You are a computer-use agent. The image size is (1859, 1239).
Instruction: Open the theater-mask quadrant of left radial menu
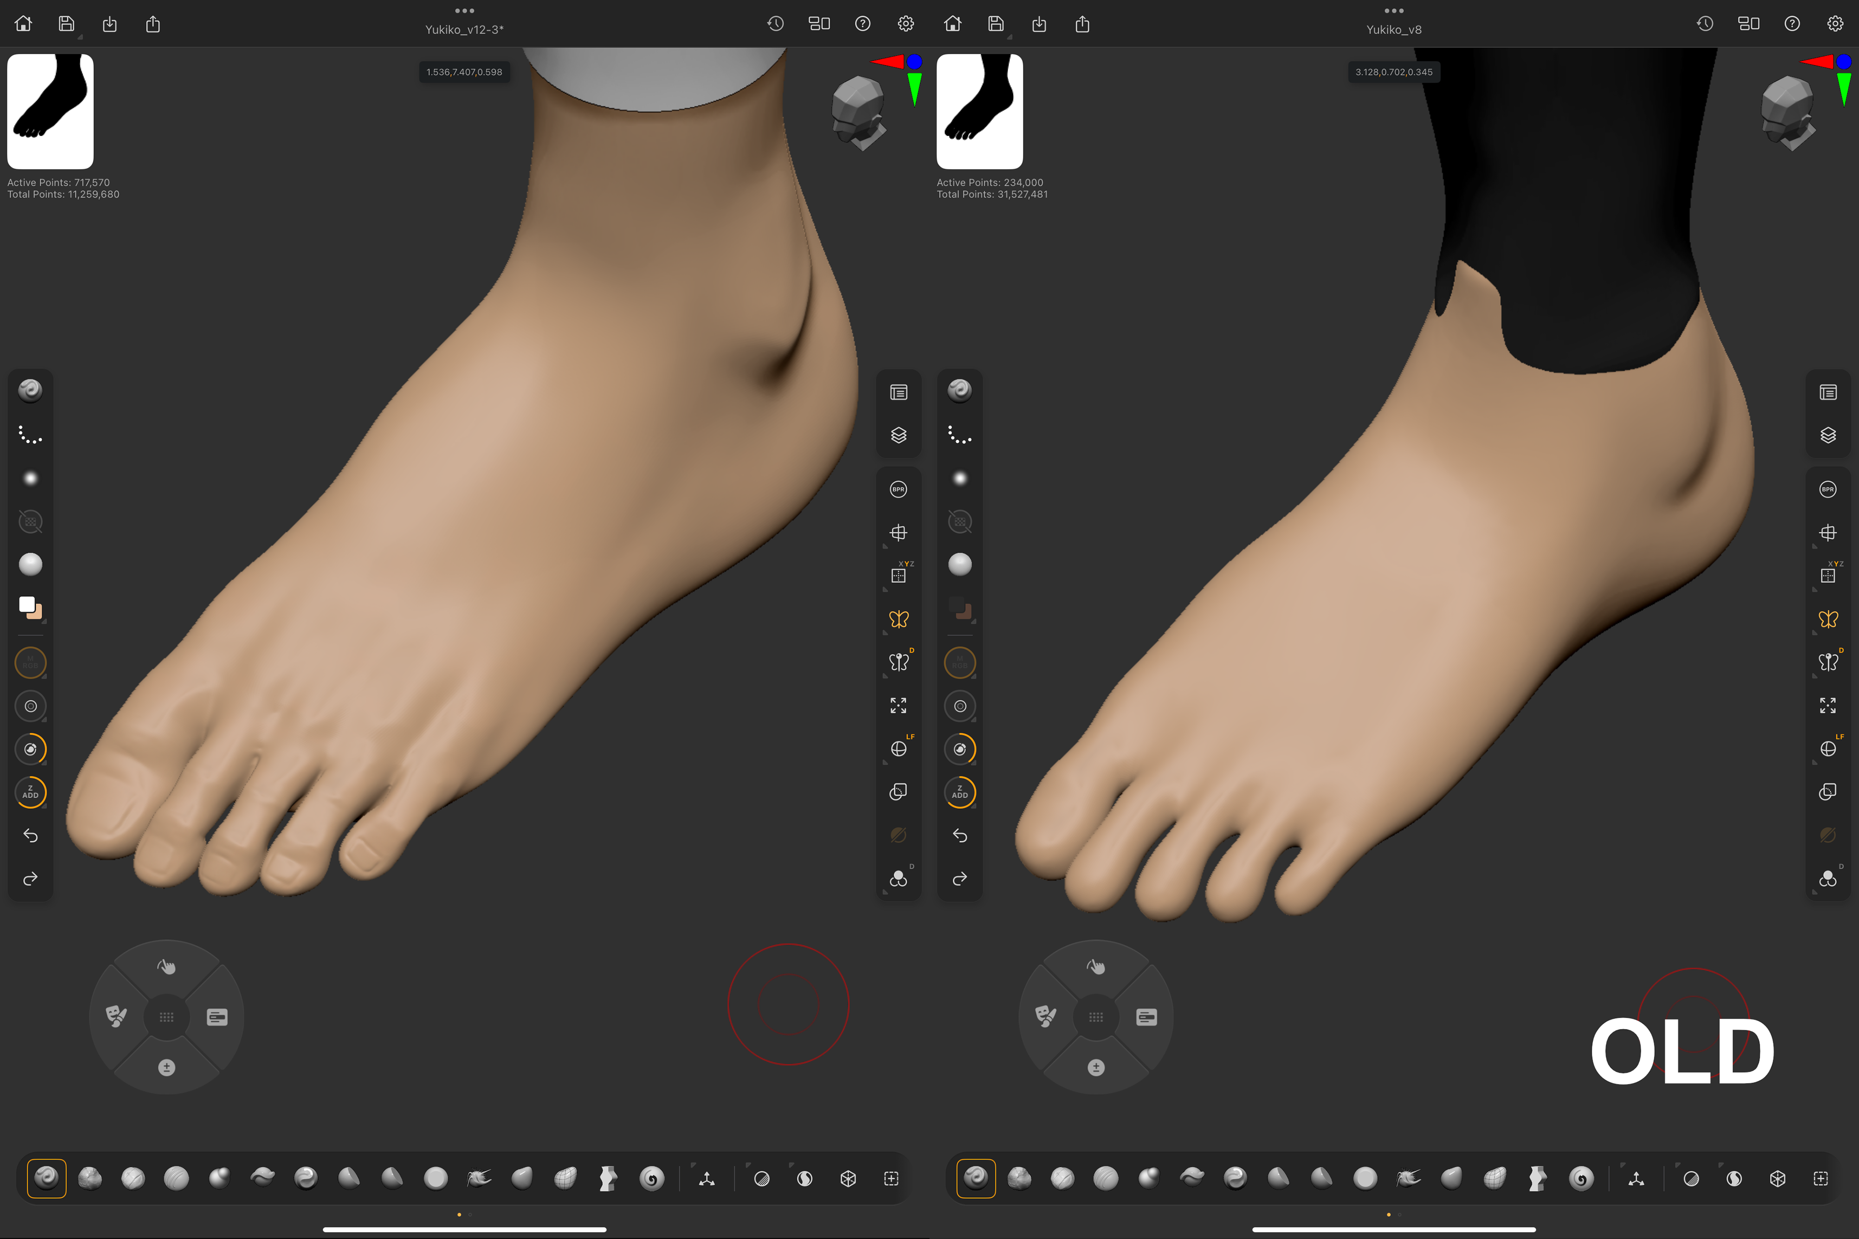click(x=116, y=1016)
